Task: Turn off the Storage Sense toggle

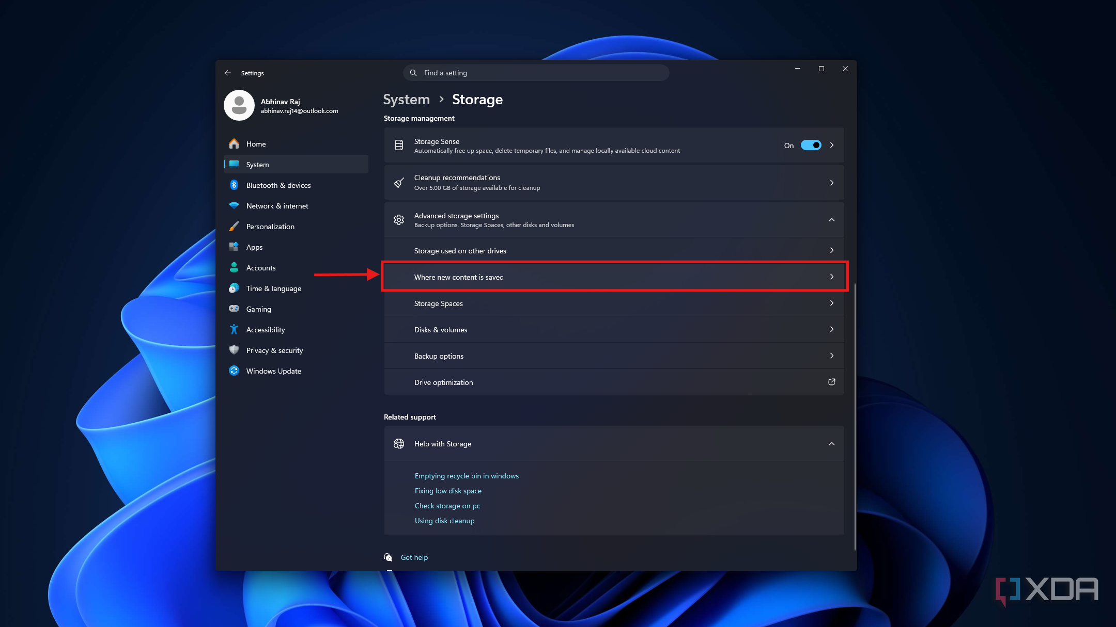Action: pos(811,145)
